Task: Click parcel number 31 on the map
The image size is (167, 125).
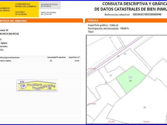Action: [x=111, y=76]
